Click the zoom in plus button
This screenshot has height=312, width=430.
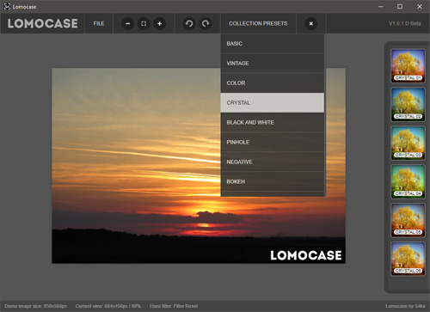pos(160,23)
